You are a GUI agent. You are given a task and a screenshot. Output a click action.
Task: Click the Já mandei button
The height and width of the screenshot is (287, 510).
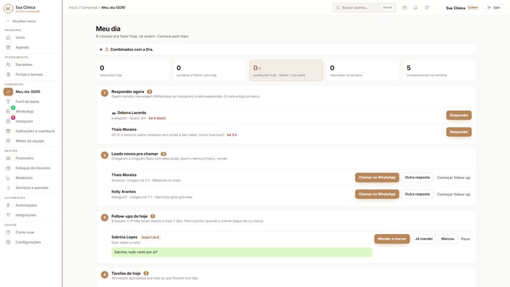click(x=424, y=239)
